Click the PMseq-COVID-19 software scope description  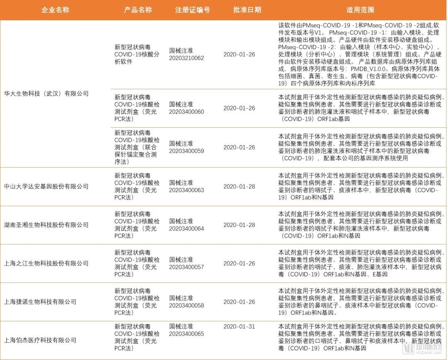click(360, 54)
